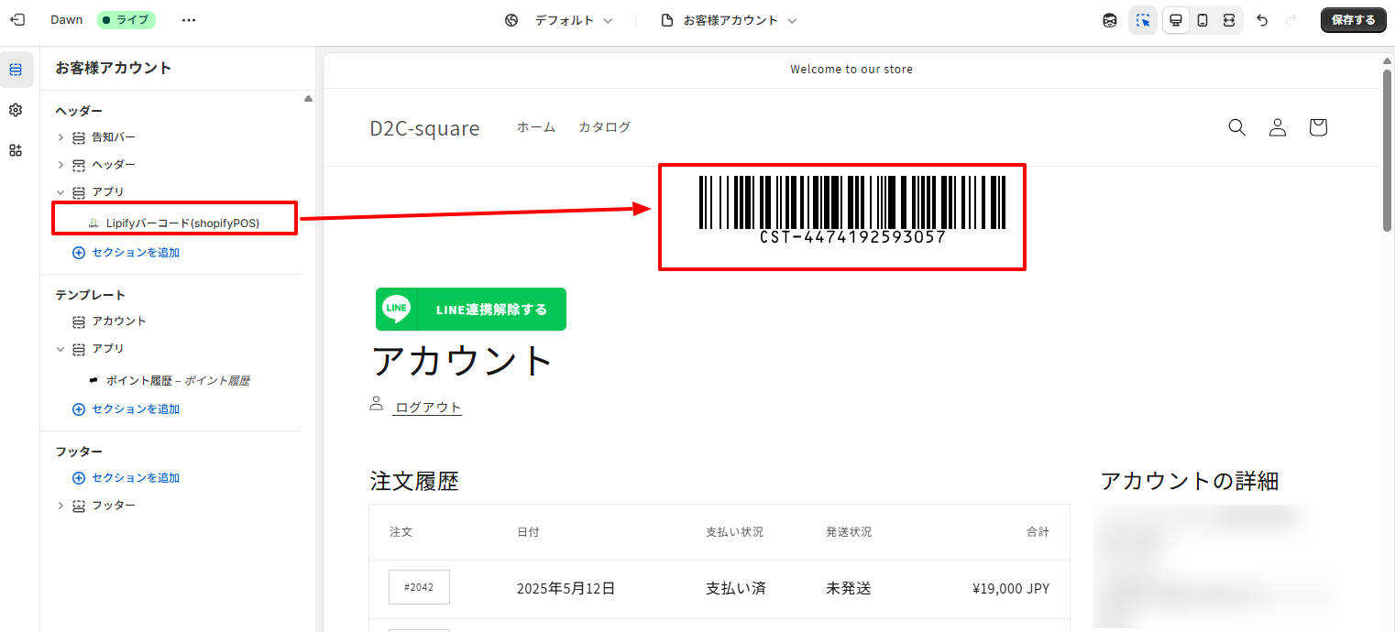
Task: Click the アカウントの詳細 heading
Action: coord(1190,481)
